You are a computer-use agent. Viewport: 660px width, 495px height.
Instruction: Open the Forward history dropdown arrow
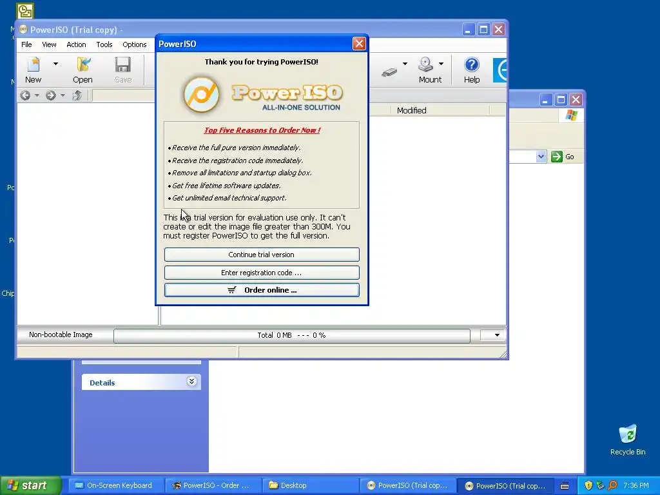point(63,95)
